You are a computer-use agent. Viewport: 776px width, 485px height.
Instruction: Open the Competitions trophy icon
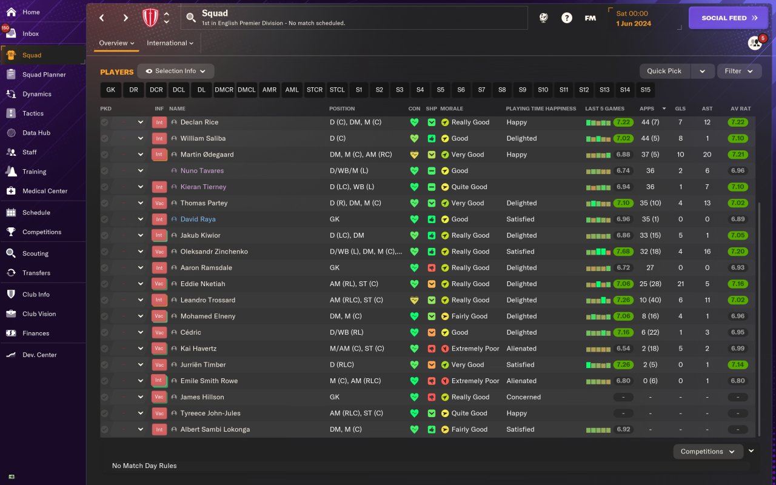tap(11, 232)
